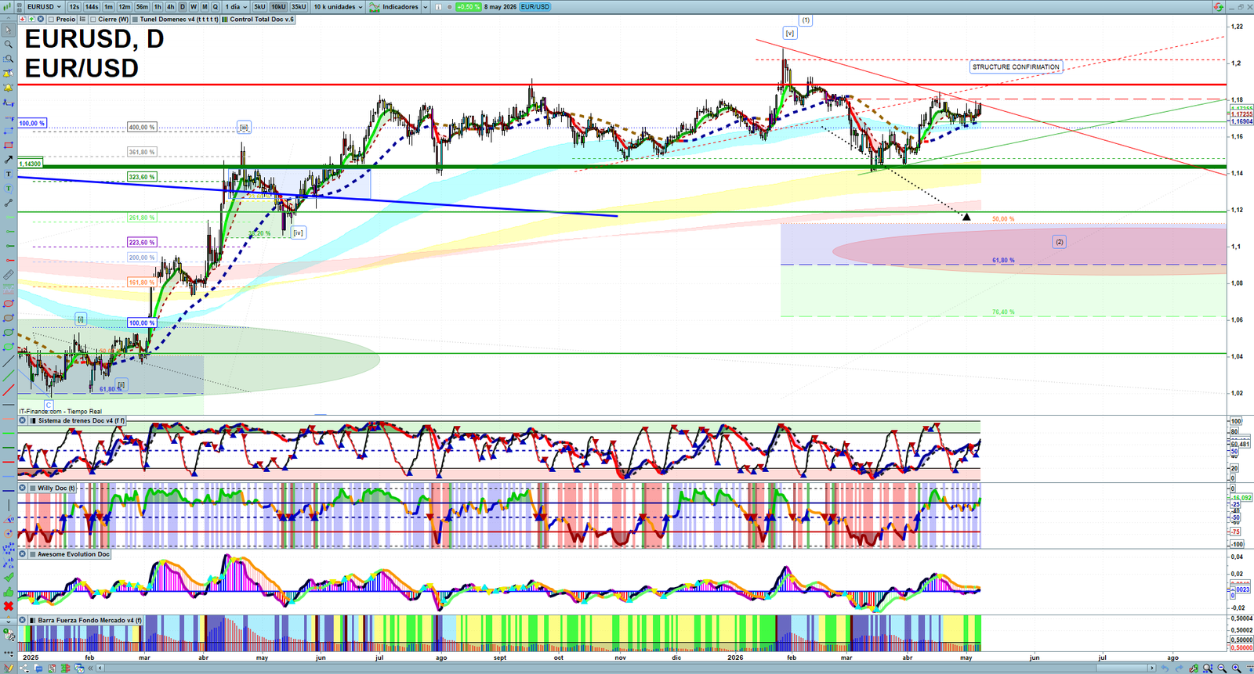
Task: Select the Q quarterly timeframe
Action: click(x=216, y=7)
